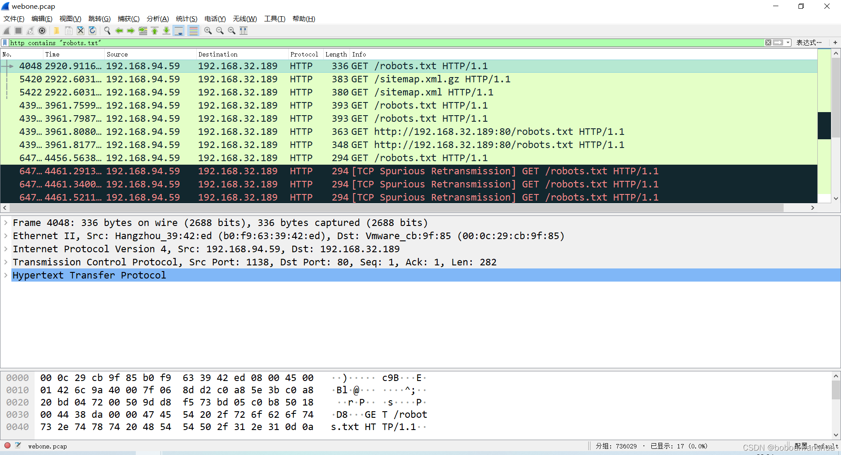Select the 363-byte GET http://192.168.32.189:80/robots.txt row

(x=409, y=132)
